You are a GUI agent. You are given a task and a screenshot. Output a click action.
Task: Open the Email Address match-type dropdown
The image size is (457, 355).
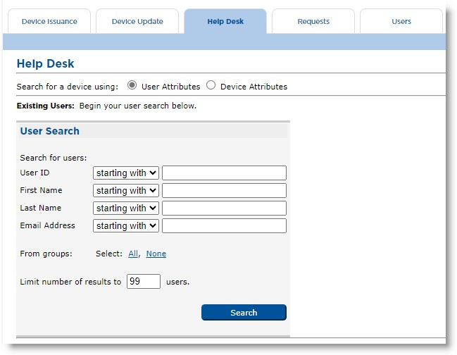click(126, 226)
